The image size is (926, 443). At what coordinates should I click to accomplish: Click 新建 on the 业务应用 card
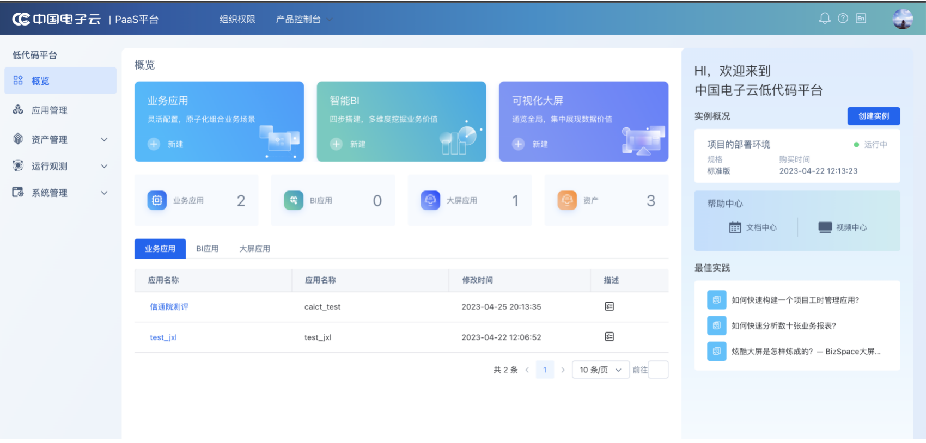pyautogui.click(x=175, y=144)
